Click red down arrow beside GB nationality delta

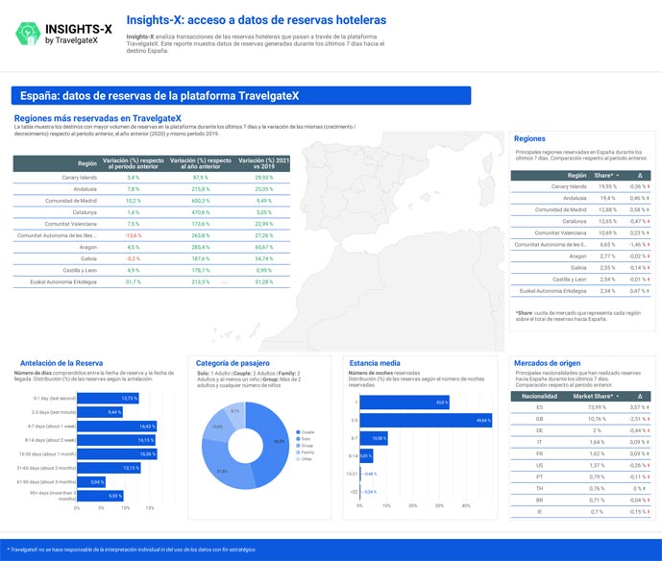[649, 419]
